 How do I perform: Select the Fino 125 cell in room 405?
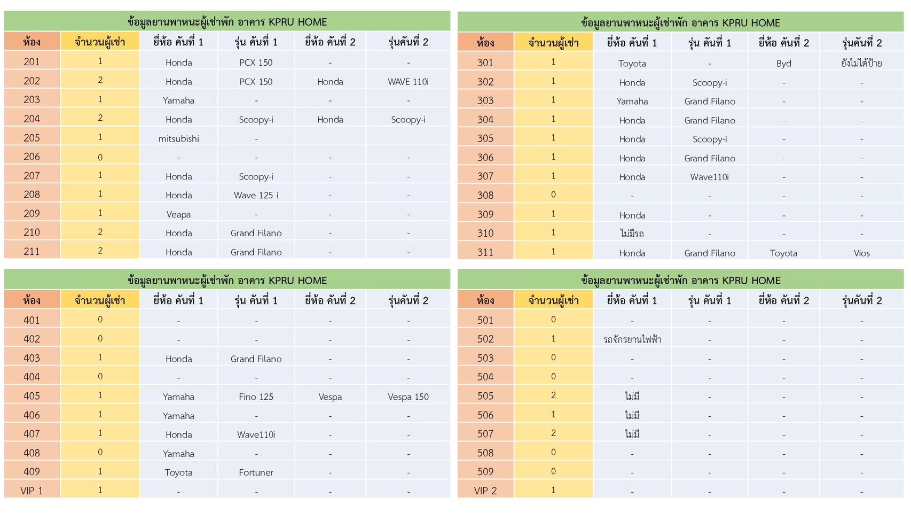pyautogui.click(x=256, y=397)
